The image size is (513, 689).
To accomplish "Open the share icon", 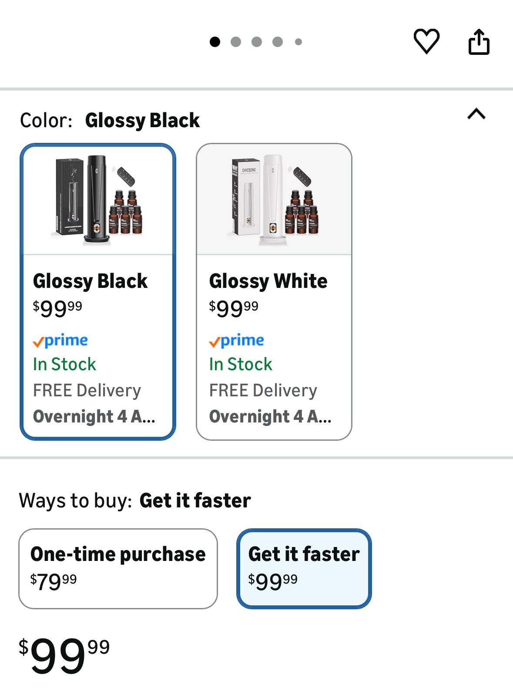I will [480, 41].
